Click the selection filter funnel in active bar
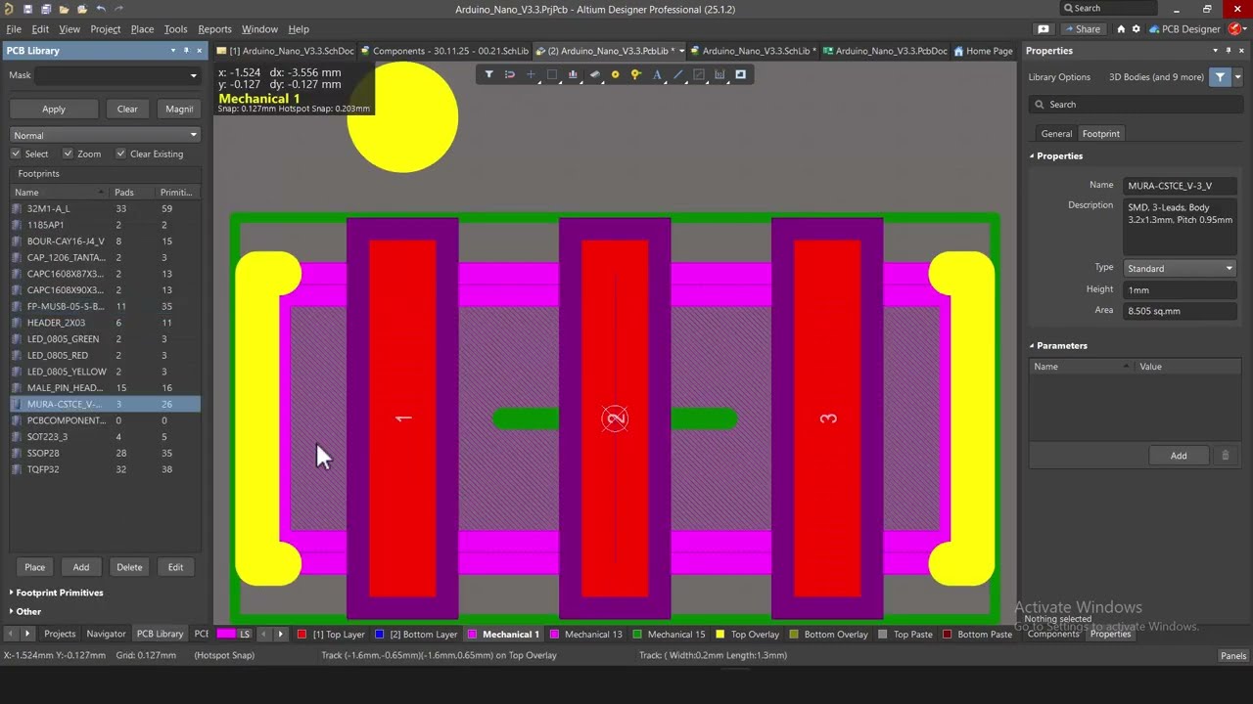Viewport: 1253px width, 704px height. click(x=488, y=74)
